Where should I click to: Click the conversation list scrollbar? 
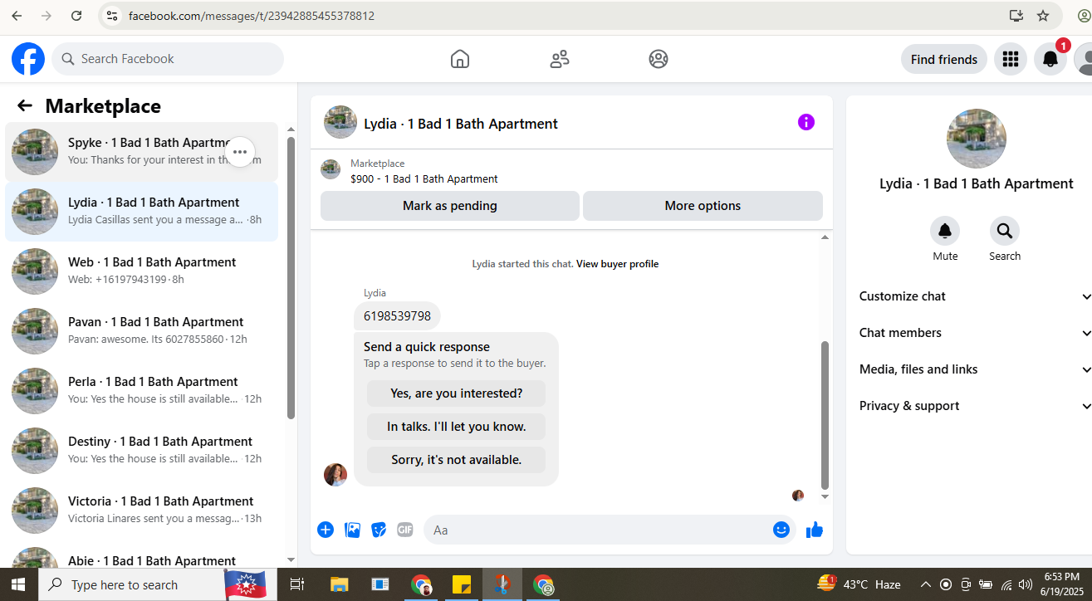[x=291, y=278]
